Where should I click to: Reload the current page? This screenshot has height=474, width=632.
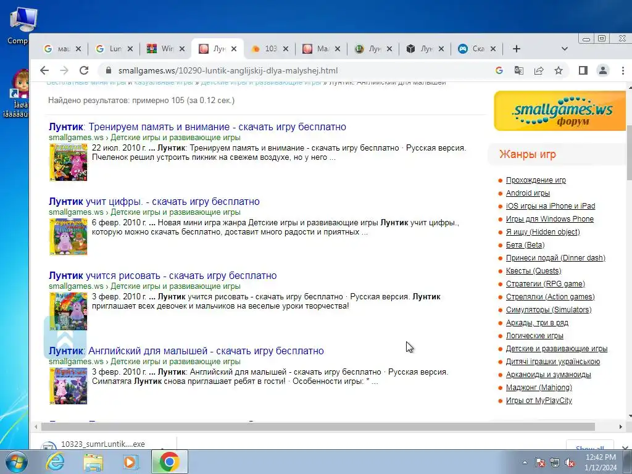coord(84,70)
